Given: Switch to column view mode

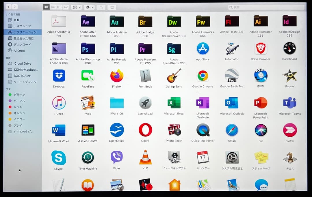Looking at the screenshot, I should coord(59,7).
